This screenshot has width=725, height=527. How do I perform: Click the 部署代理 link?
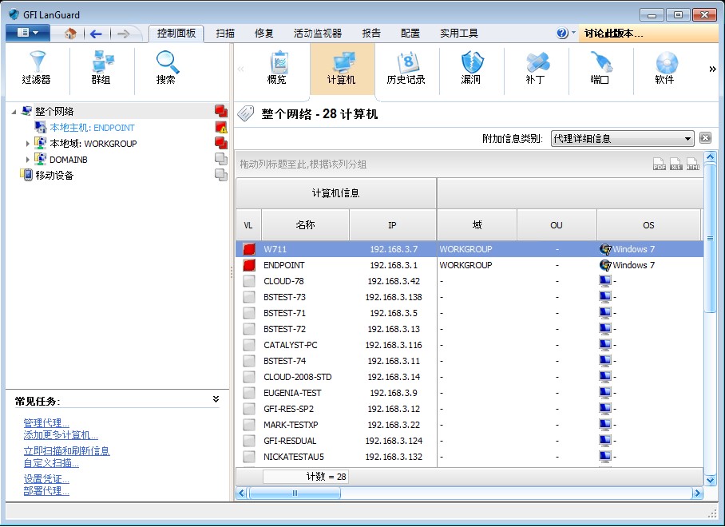[x=46, y=491]
